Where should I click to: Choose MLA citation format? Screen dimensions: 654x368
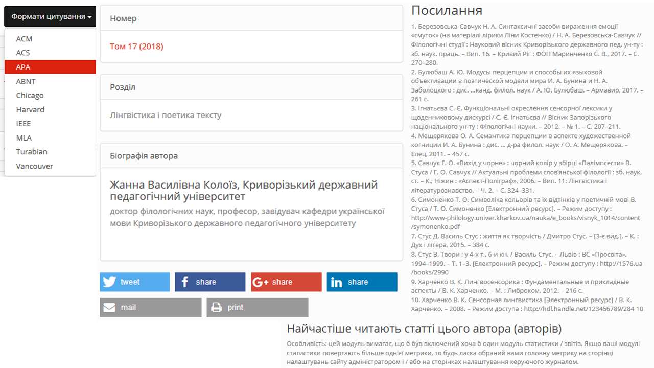[x=24, y=138]
